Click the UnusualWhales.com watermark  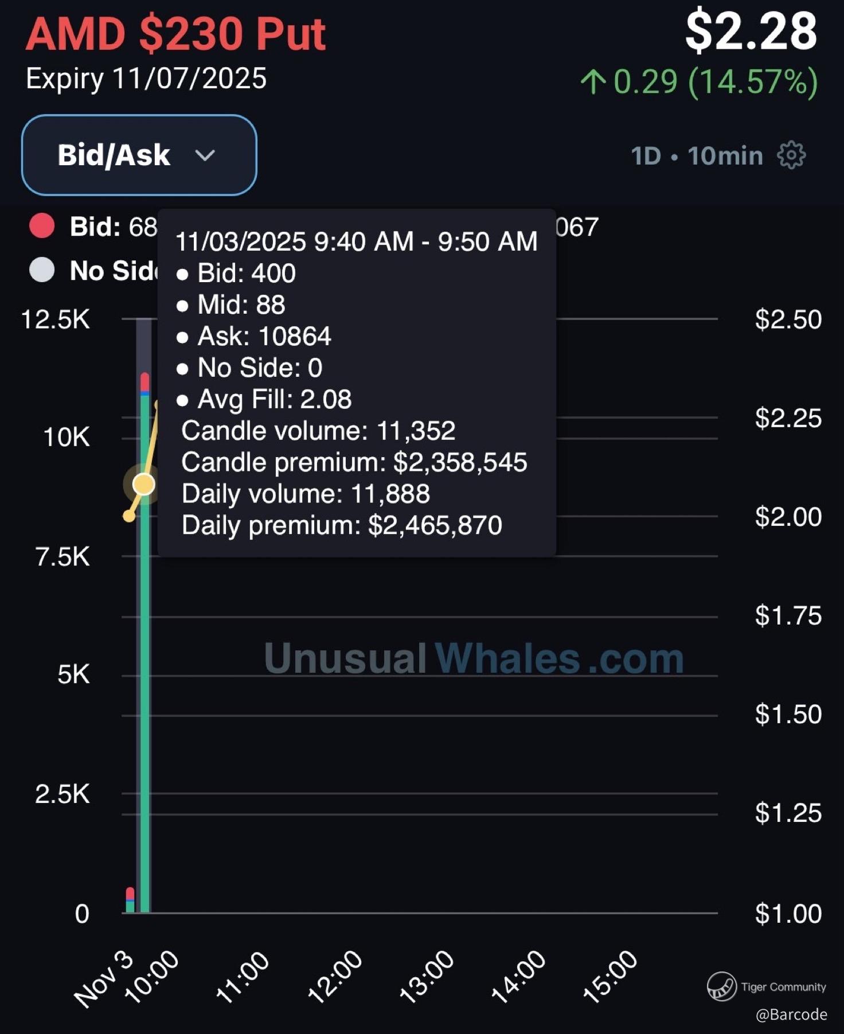click(x=474, y=658)
